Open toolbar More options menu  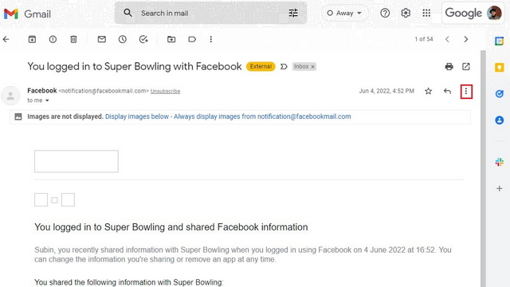pyautogui.click(x=211, y=39)
